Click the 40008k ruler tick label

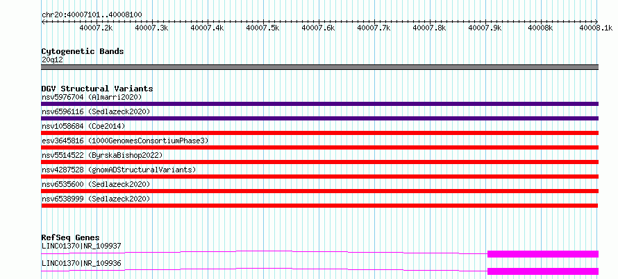tap(541, 28)
